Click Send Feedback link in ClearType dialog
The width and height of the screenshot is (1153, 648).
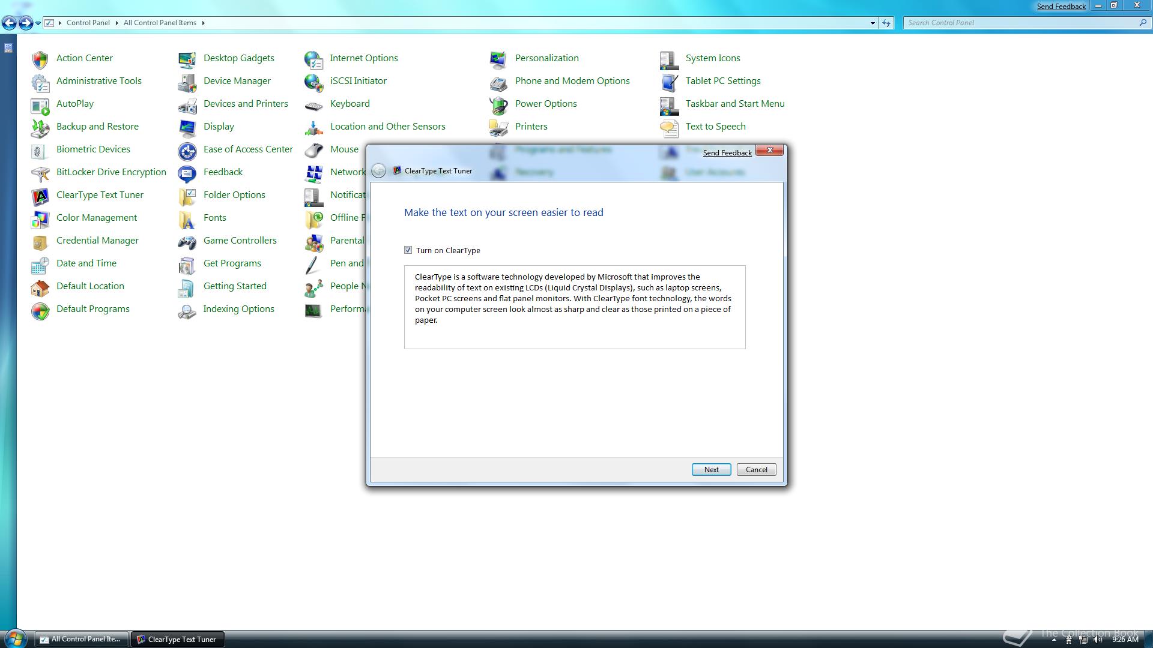click(x=727, y=153)
